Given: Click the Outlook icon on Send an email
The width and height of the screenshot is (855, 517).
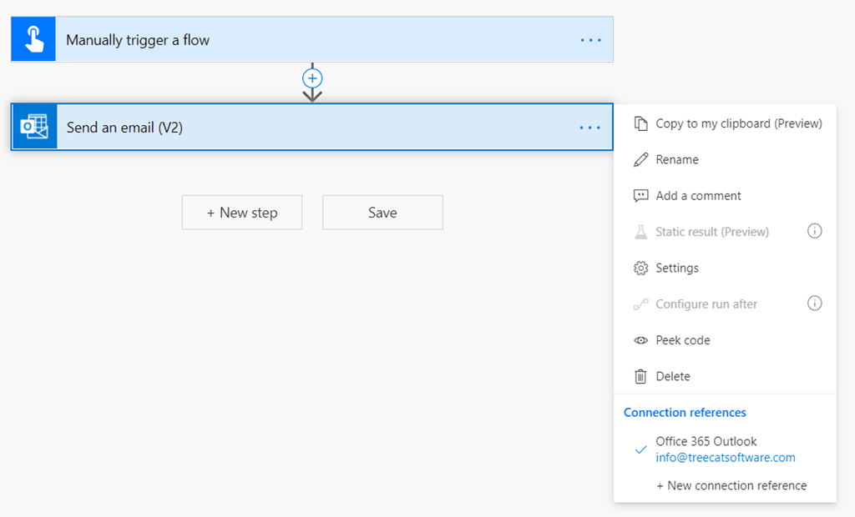Looking at the screenshot, I should [x=34, y=128].
